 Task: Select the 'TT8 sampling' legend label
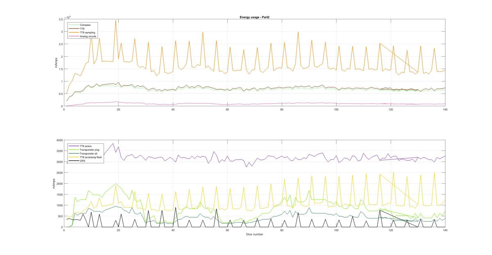(x=87, y=32)
